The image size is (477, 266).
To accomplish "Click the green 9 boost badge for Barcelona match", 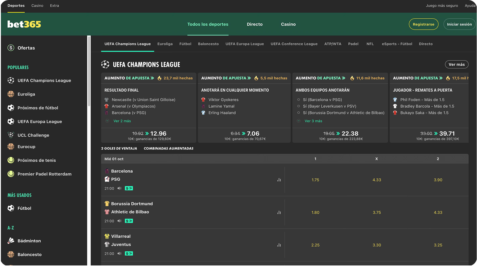I will coord(129,188).
